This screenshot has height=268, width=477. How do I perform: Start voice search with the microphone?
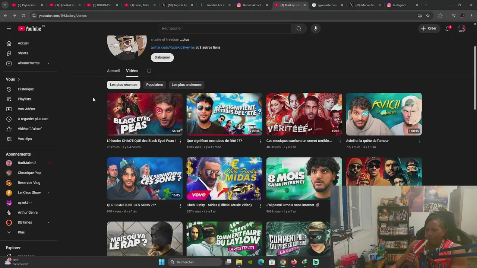pos(316,28)
